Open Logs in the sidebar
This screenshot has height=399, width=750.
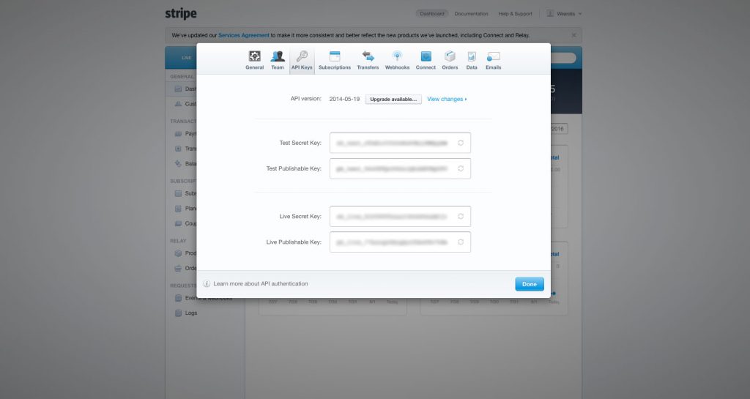(191, 313)
